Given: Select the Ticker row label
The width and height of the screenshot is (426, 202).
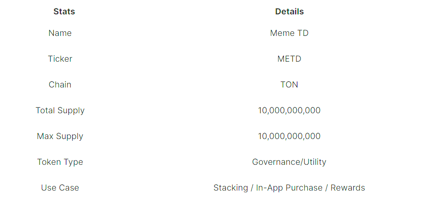Looking at the screenshot, I should [x=60, y=59].
